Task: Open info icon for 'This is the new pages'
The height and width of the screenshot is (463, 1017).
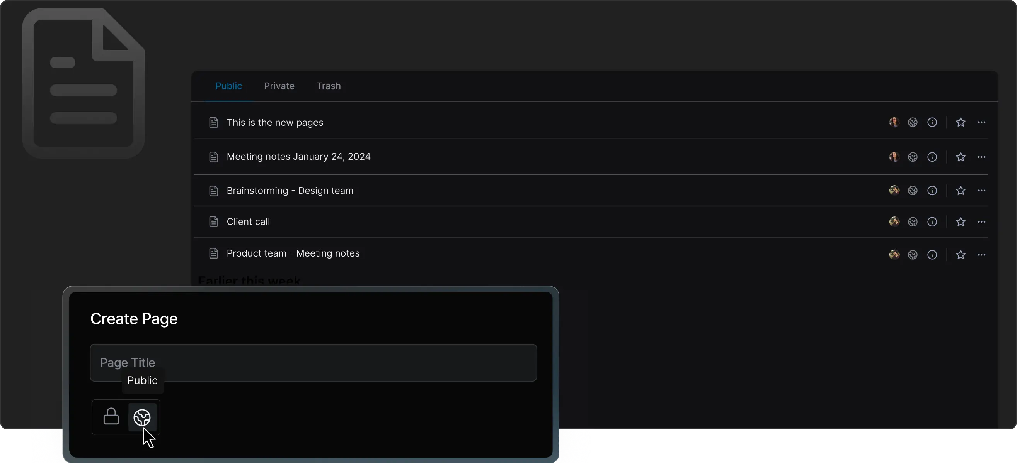Action: tap(932, 123)
